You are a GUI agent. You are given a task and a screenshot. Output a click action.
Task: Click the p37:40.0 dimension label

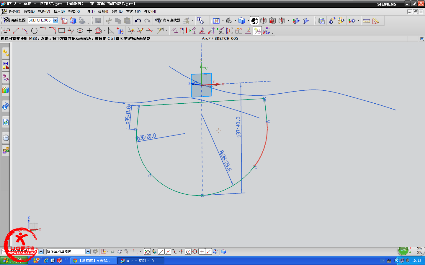[238, 127]
